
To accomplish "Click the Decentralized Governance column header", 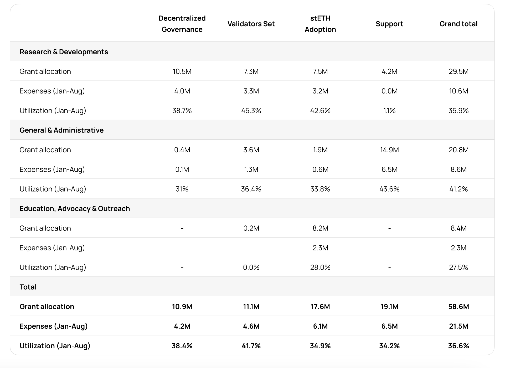I will tap(182, 24).
